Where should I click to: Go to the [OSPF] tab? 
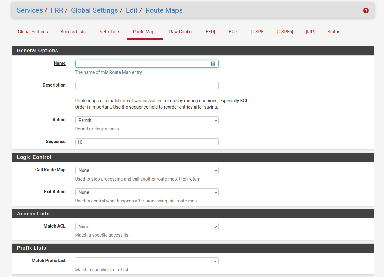[258, 32]
